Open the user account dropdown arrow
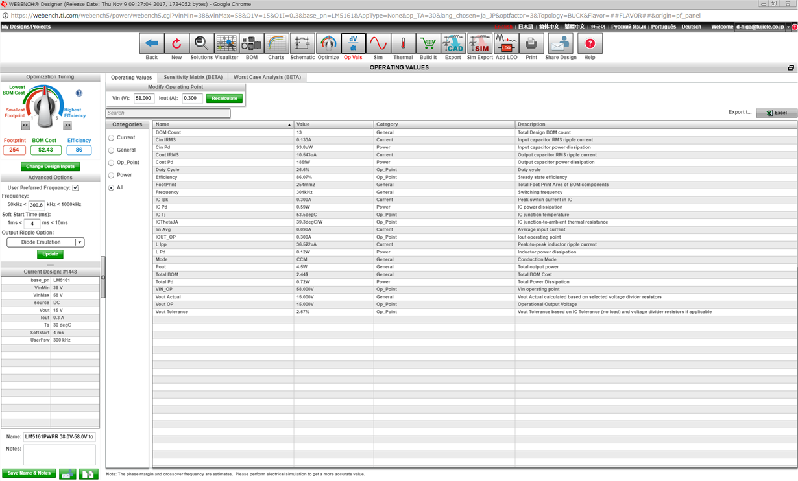798x481 pixels. pyautogui.click(x=790, y=27)
